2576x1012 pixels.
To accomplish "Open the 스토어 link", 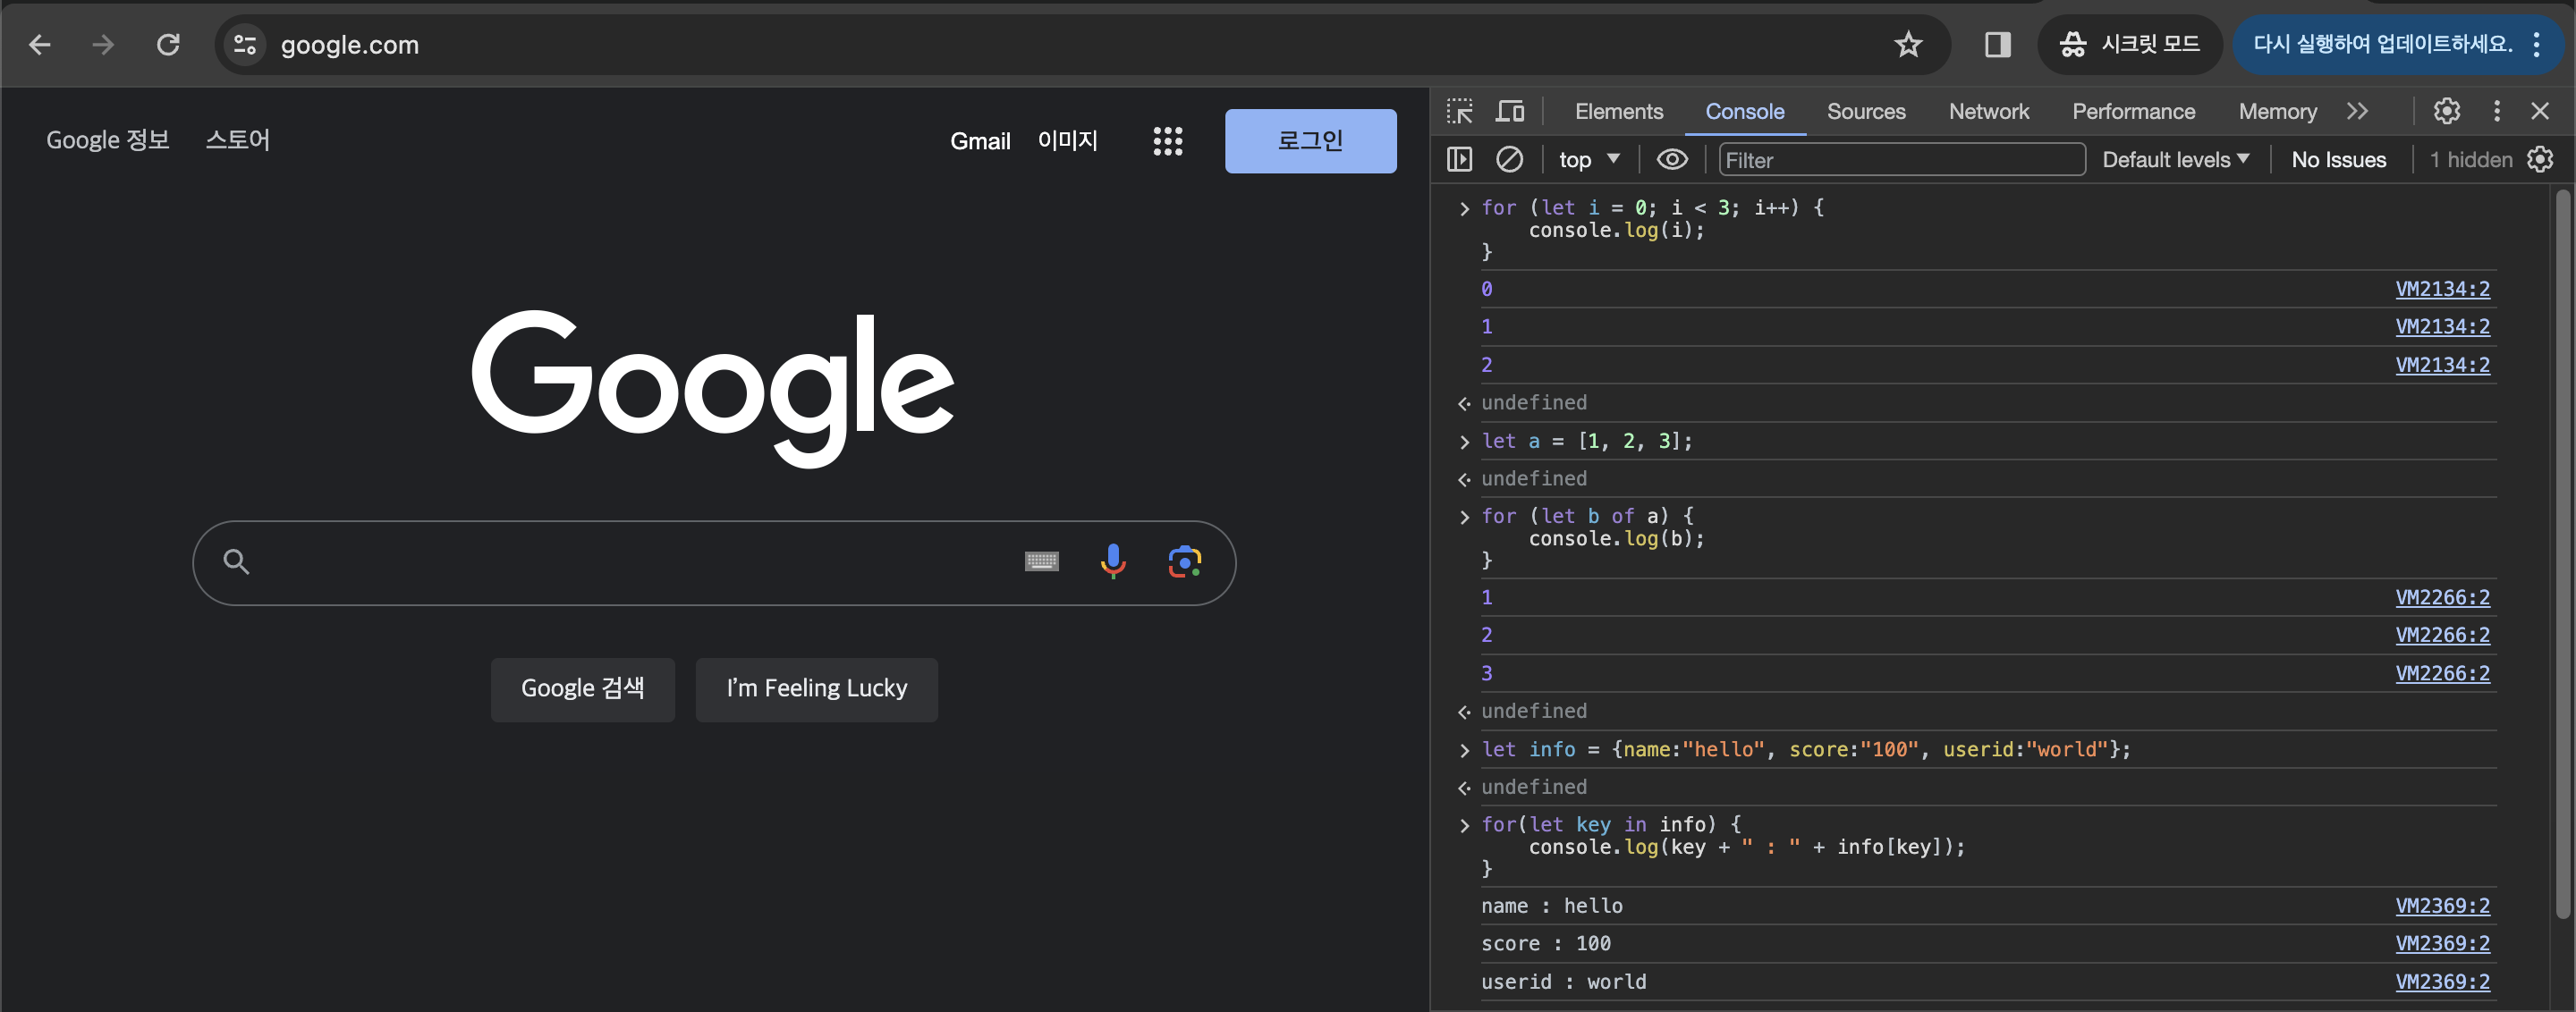I will click(x=238, y=139).
